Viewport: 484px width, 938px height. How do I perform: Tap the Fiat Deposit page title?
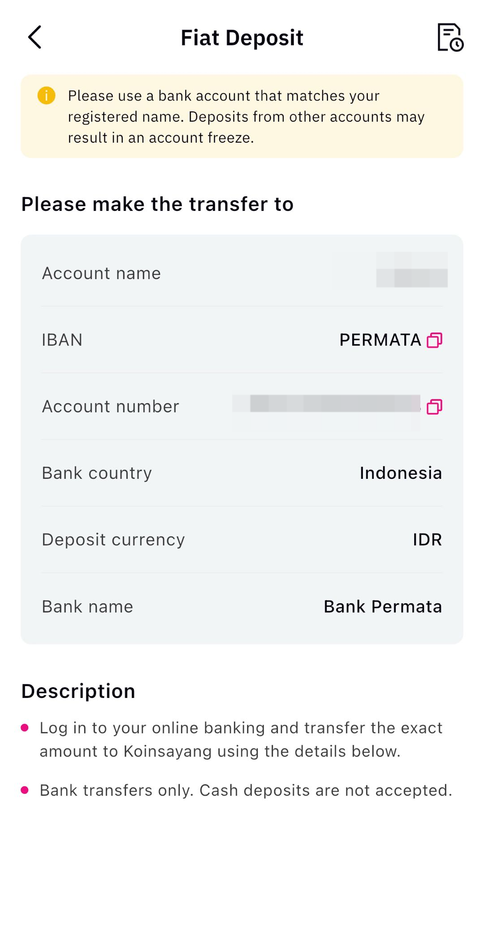tap(242, 38)
